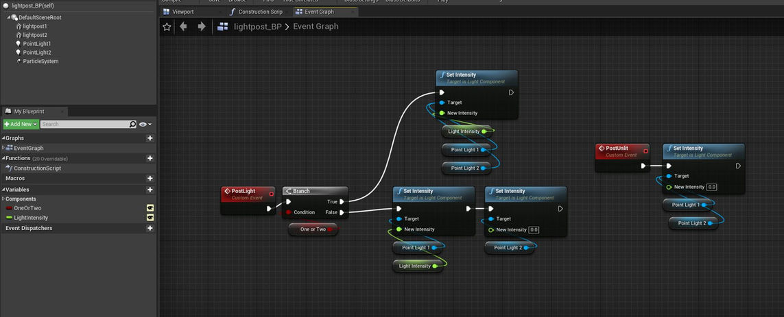Click the Branch Condition input pin
Screen dimensions: 784x317
click(289, 213)
